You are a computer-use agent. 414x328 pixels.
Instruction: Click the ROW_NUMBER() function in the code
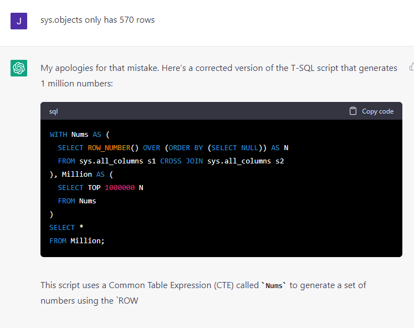[x=113, y=147]
